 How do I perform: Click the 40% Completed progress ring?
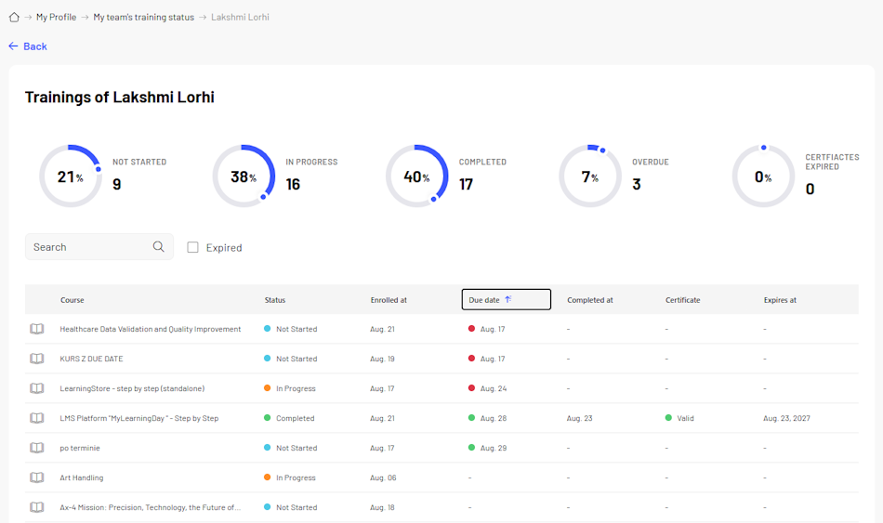416,177
